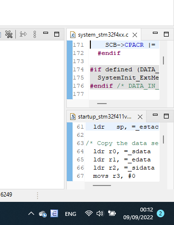
Task: Open the blue E tray application icon
Action: point(54,213)
